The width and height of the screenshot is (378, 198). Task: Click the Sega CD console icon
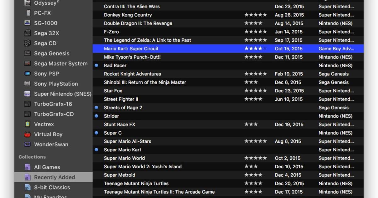coord(28,43)
